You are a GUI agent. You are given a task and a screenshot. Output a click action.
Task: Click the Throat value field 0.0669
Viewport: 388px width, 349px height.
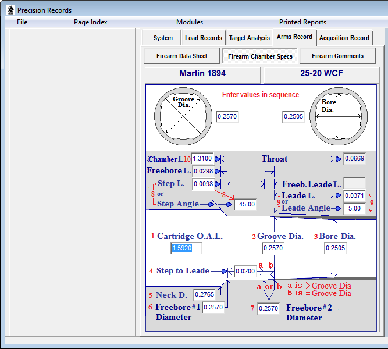[x=355, y=158]
